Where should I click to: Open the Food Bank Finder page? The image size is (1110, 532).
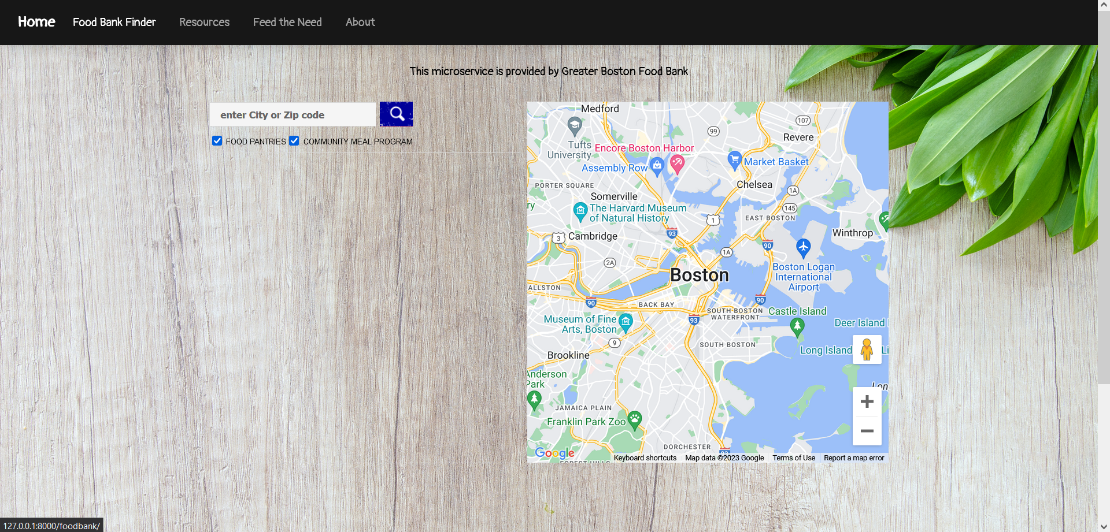(114, 22)
